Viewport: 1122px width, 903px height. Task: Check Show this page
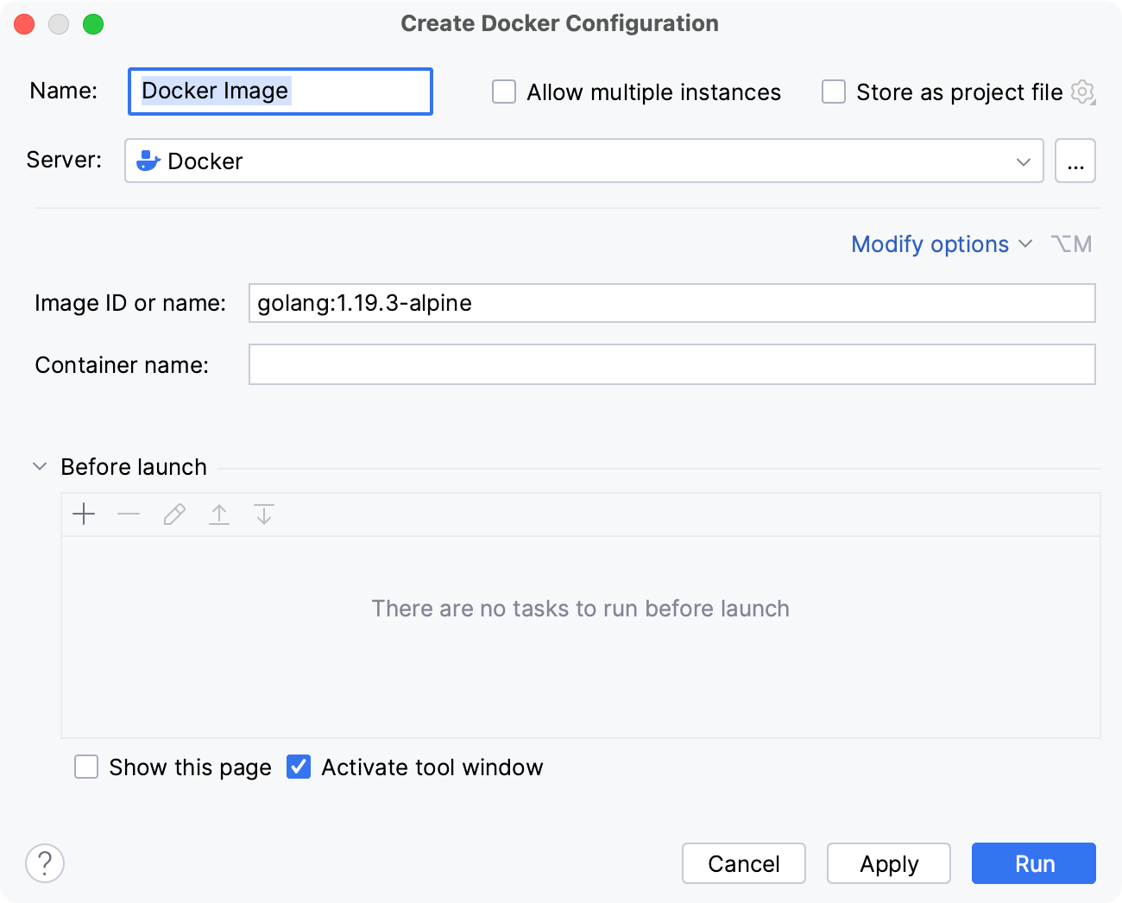click(86, 767)
